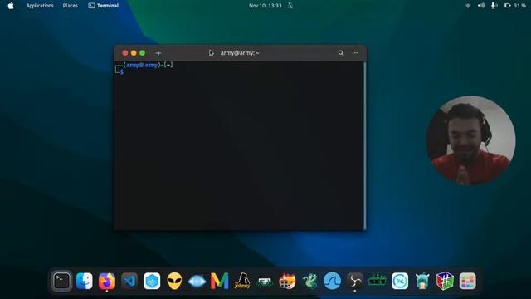Open the Wi-Fi network indicator
This screenshot has height=299, width=531.
(468, 6)
